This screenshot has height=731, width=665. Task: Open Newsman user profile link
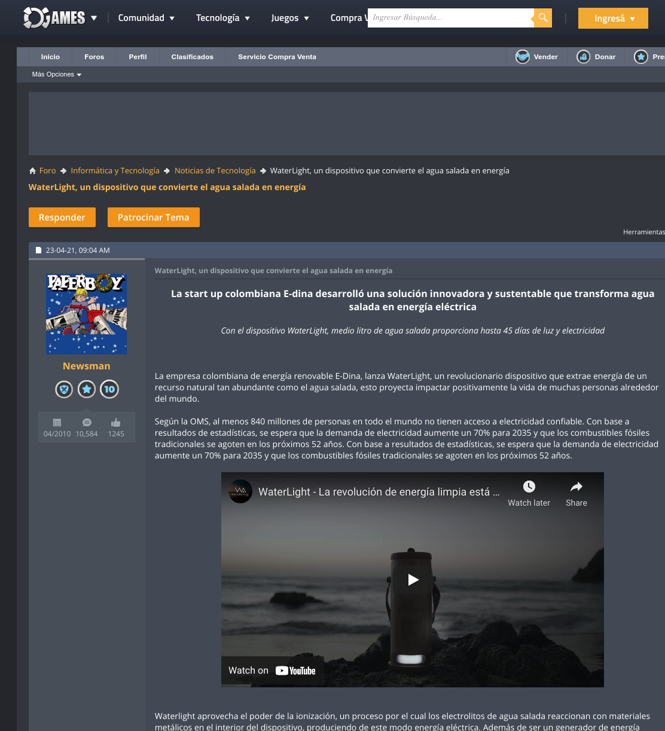87,366
